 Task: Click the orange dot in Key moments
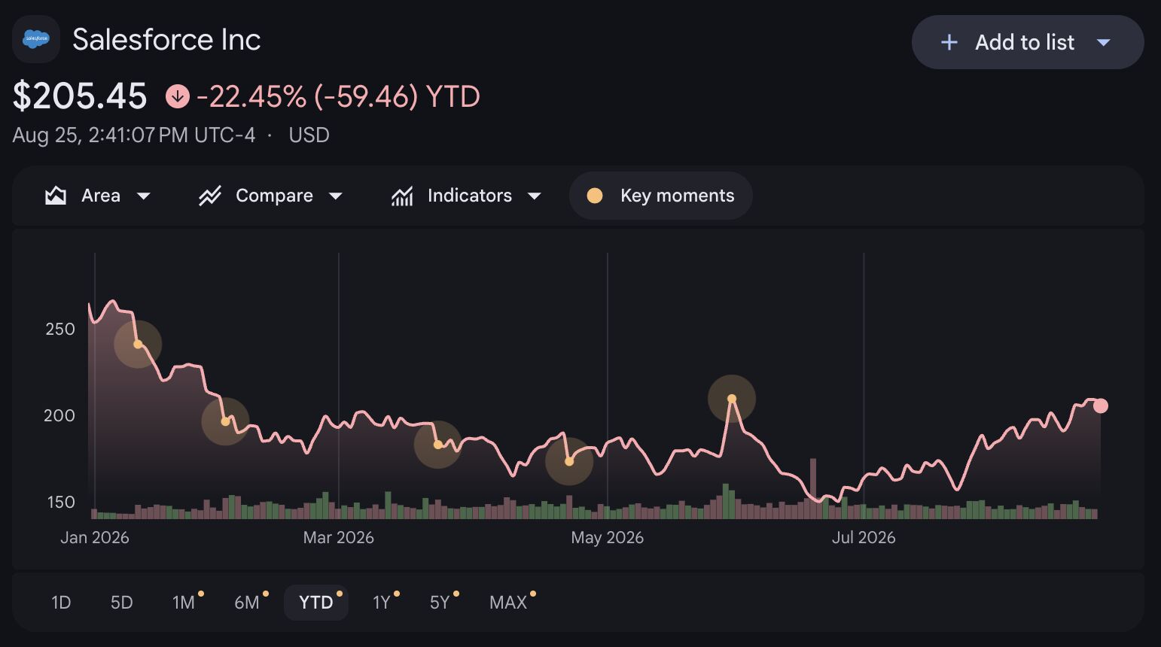pyautogui.click(x=595, y=196)
